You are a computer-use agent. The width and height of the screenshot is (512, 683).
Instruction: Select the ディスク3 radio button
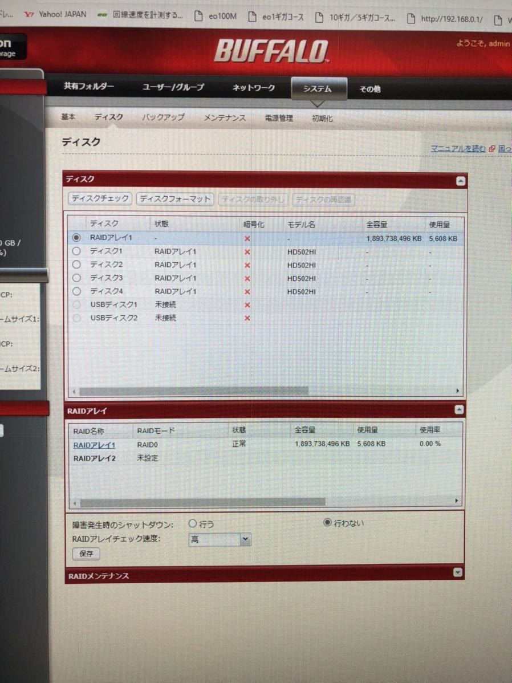point(76,278)
